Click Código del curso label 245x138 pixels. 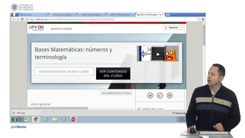click(x=153, y=109)
